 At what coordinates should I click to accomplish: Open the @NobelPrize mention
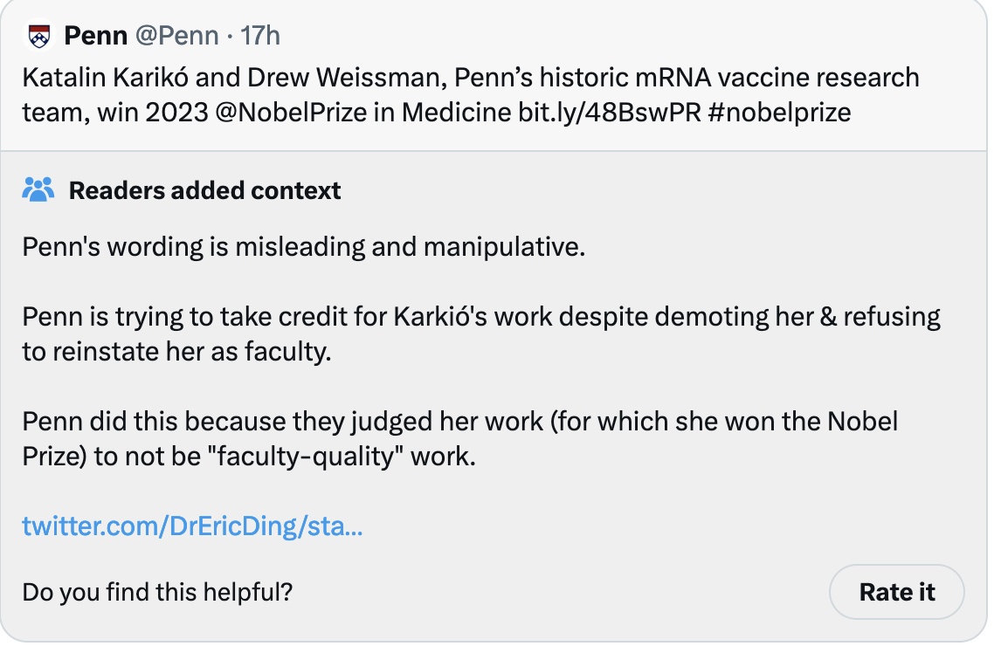291,113
